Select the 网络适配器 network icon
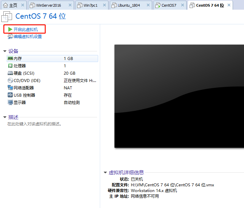Screen dimensions: 244x208 pyautogui.click(x=10, y=88)
